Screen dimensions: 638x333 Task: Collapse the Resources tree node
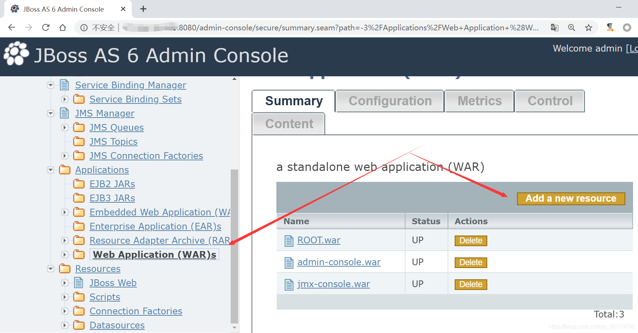[x=51, y=269]
